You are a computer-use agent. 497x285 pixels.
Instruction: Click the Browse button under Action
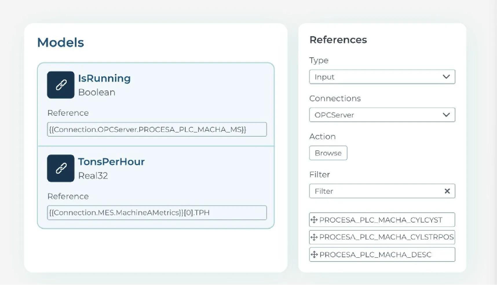(328, 153)
